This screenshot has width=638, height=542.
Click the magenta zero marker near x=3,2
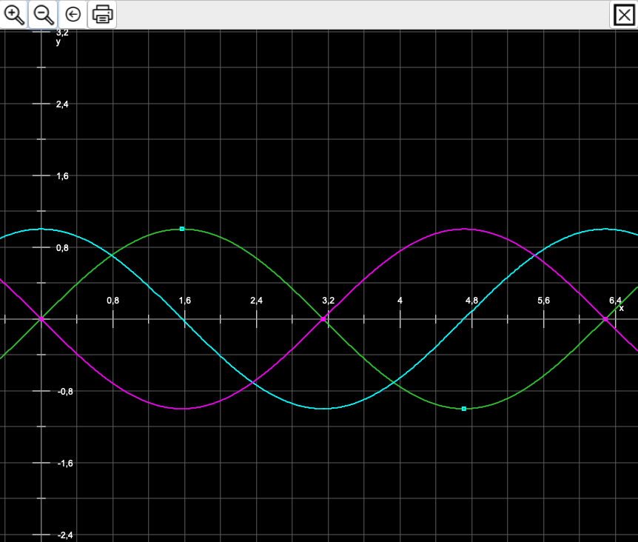point(323,319)
